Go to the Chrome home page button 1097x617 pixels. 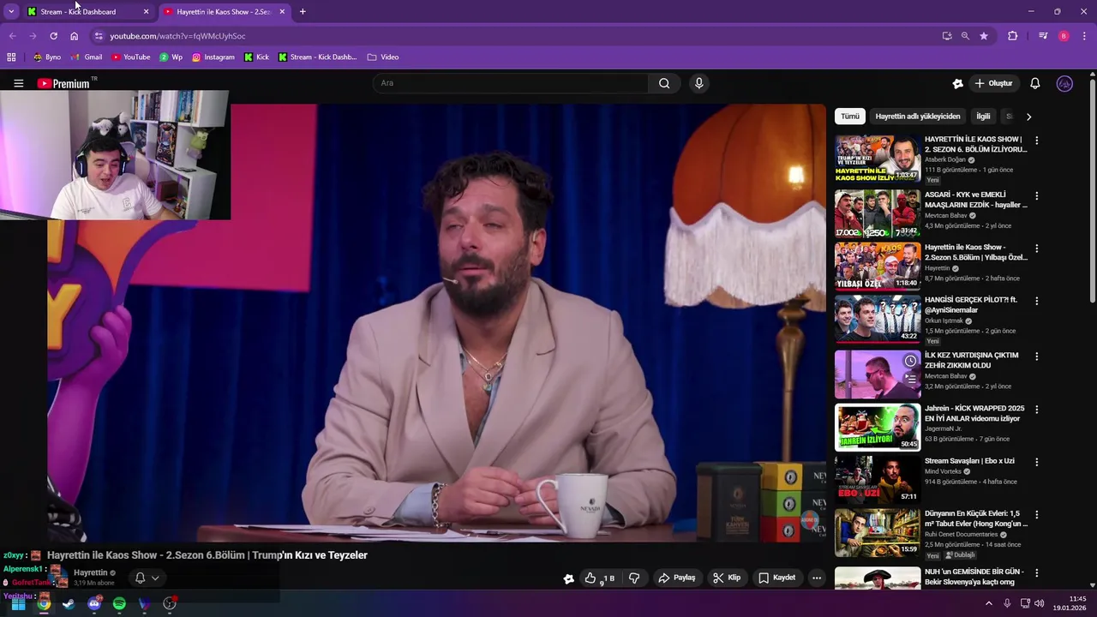click(x=74, y=36)
